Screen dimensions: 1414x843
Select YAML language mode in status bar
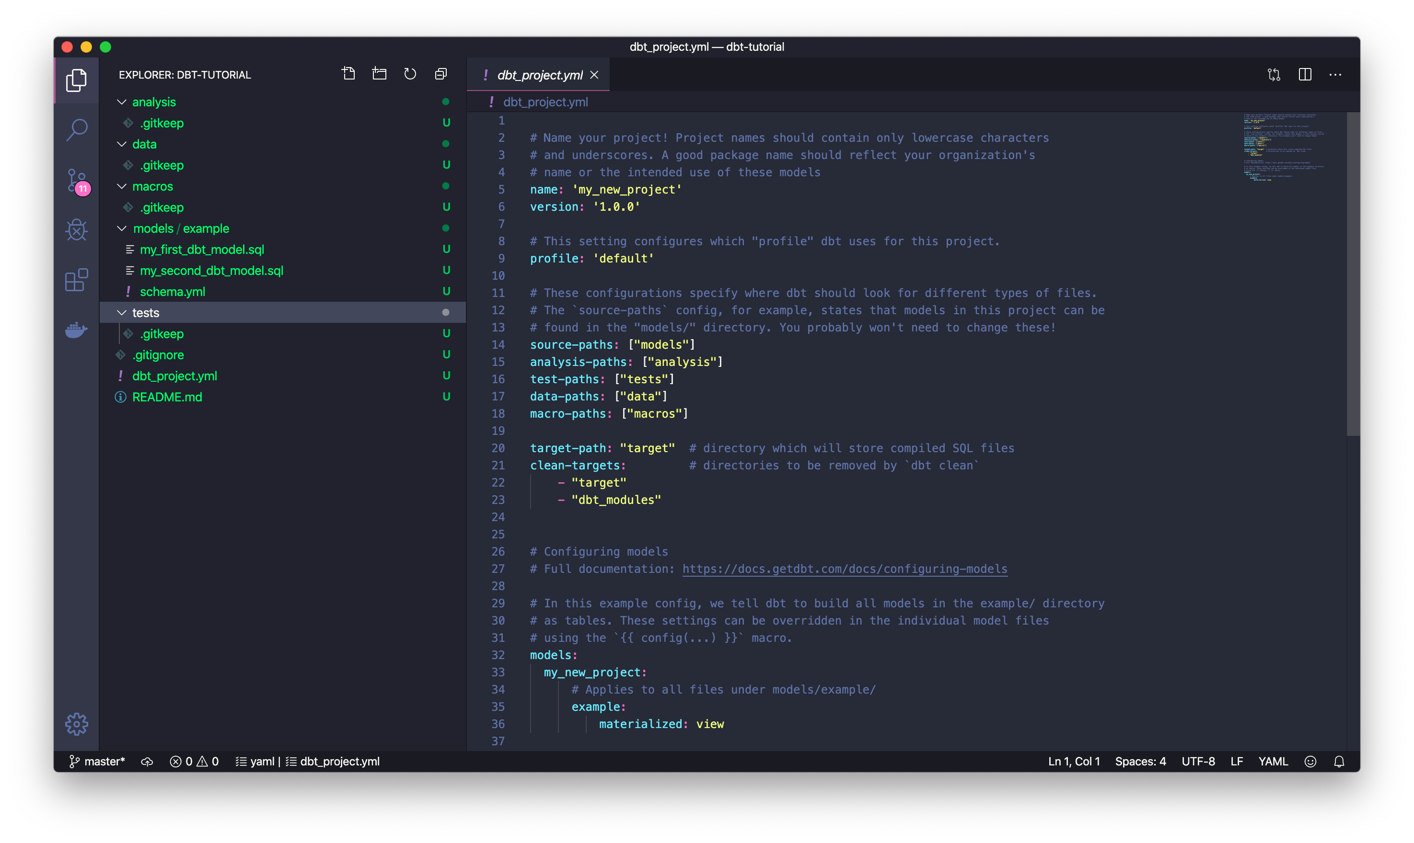(1273, 761)
